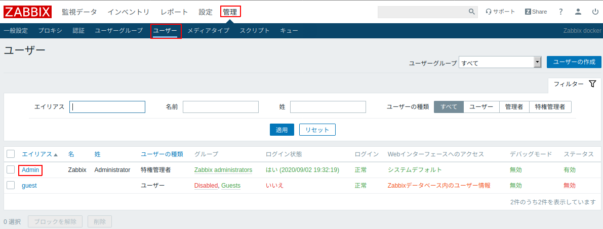Go to ユーザー submenu tab
Image resolution: width=603 pixels, height=229 pixels.
coord(165,31)
